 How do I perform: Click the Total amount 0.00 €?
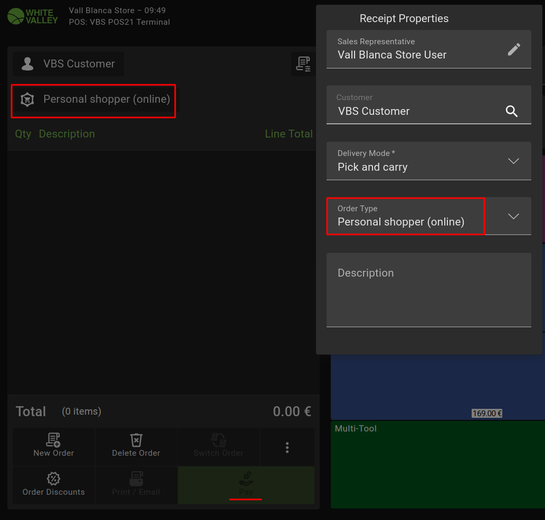(292, 411)
